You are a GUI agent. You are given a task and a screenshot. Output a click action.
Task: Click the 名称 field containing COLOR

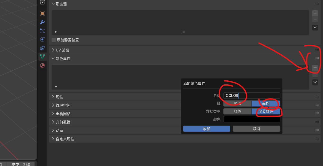tap(252, 96)
